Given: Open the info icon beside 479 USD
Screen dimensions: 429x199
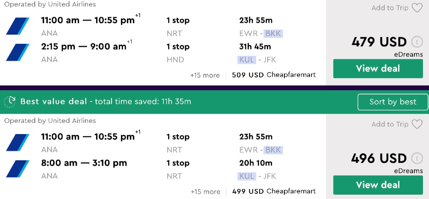Looking at the screenshot, I should click(x=417, y=42).
